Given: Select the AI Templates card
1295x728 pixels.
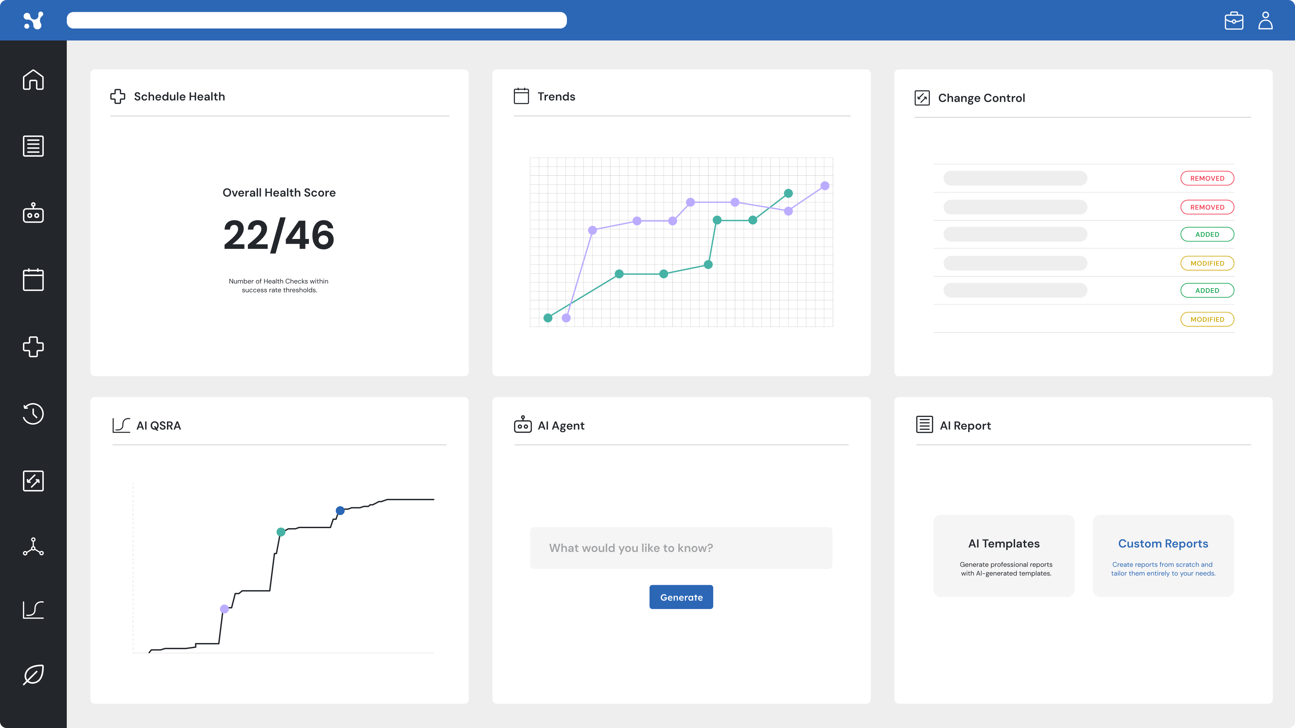Looking at the screenshot, I should pyautogui.click(x=1003, y=556).
